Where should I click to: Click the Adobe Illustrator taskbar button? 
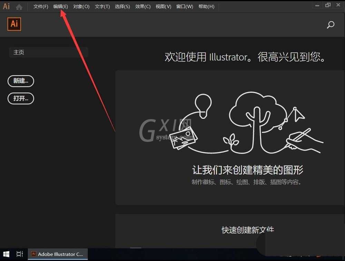pyautogui.click(x=58, y=254)
